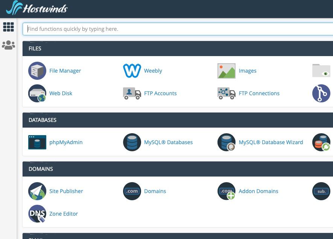Screen dimensions: 333x239
Task: Open the File Manager link
Action: click(x=65, y=71)
